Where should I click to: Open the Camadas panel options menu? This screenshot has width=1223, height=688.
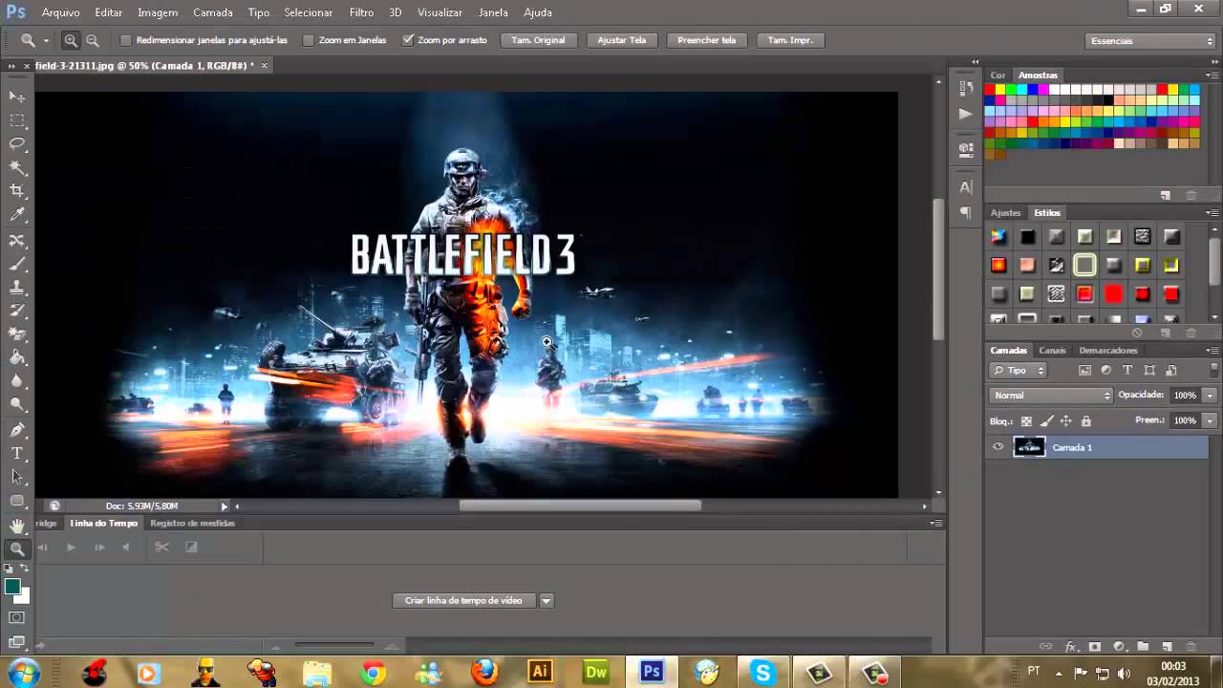(x=1212, y=351)
